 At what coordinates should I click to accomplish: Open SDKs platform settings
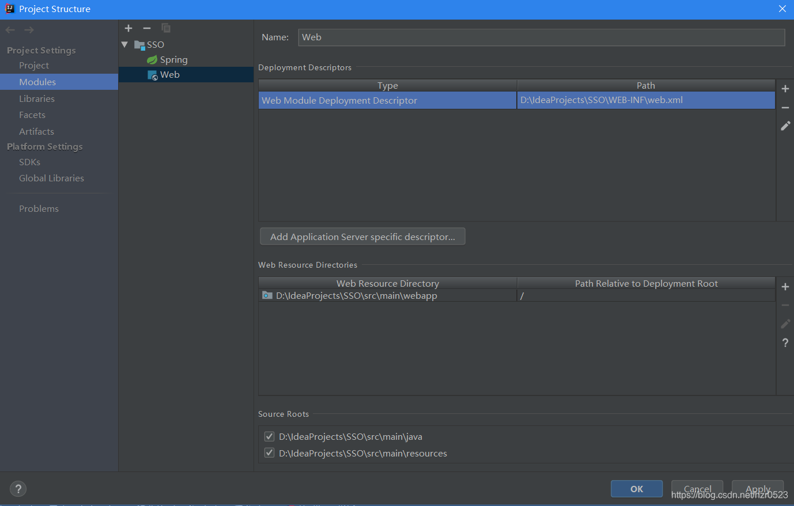(x=30, y=162)
